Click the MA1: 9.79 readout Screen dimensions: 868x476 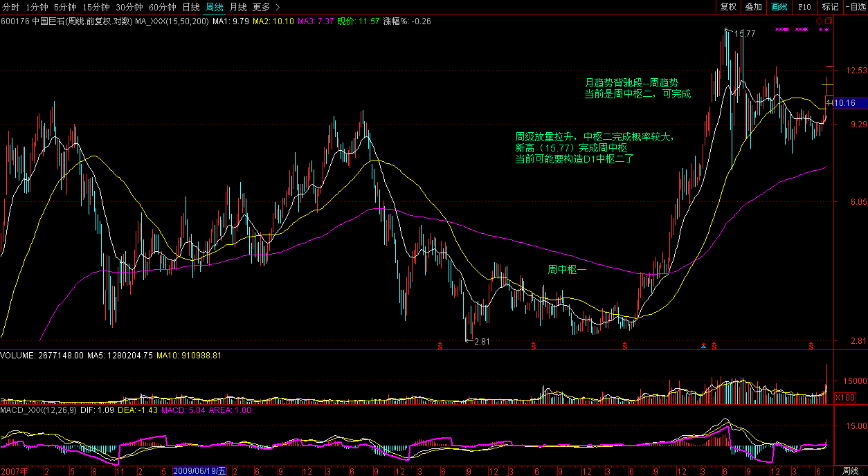pos(230,21)
